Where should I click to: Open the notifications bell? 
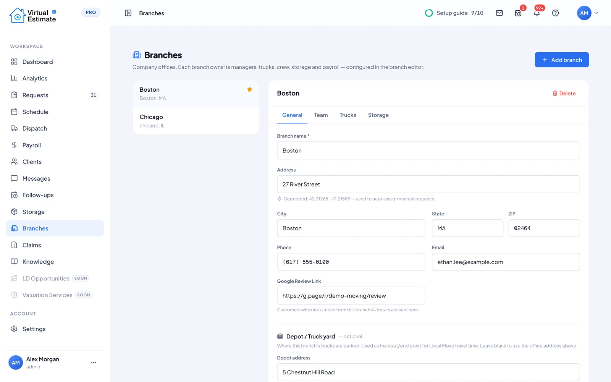[537, 13]
